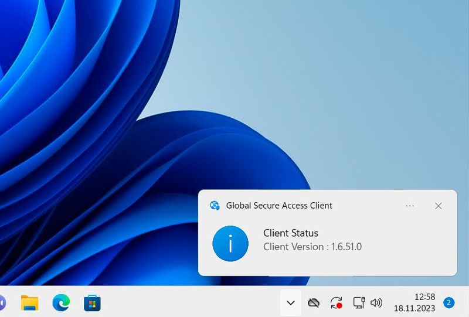
Task: Open Microsoft Store from the taskbar
Action: pyautogui.click(x=93, y=303)
